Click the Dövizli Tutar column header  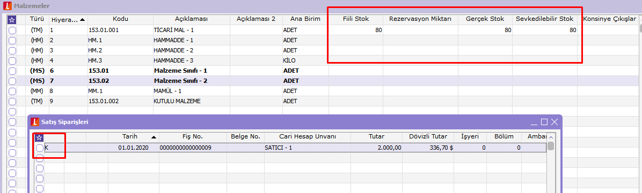(x=428, y=137)
